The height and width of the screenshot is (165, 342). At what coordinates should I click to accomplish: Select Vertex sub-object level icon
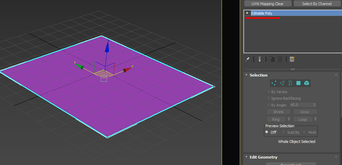(274, 83)
